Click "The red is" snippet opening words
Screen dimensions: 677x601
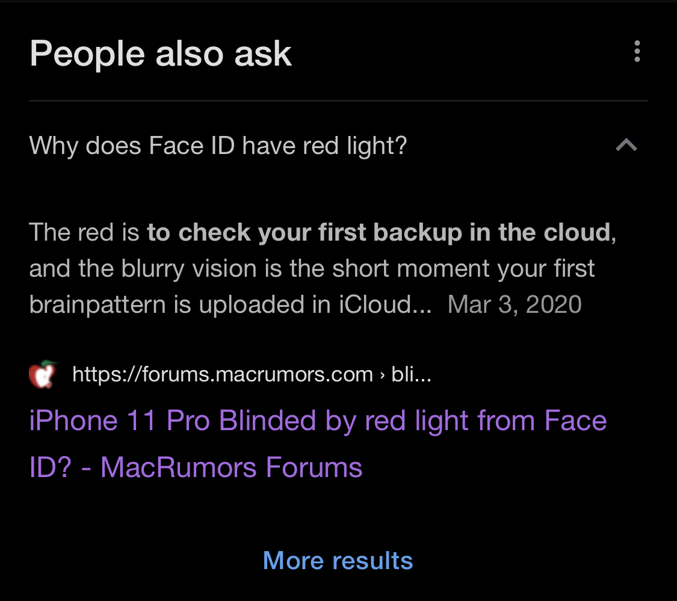click(84, 233)
